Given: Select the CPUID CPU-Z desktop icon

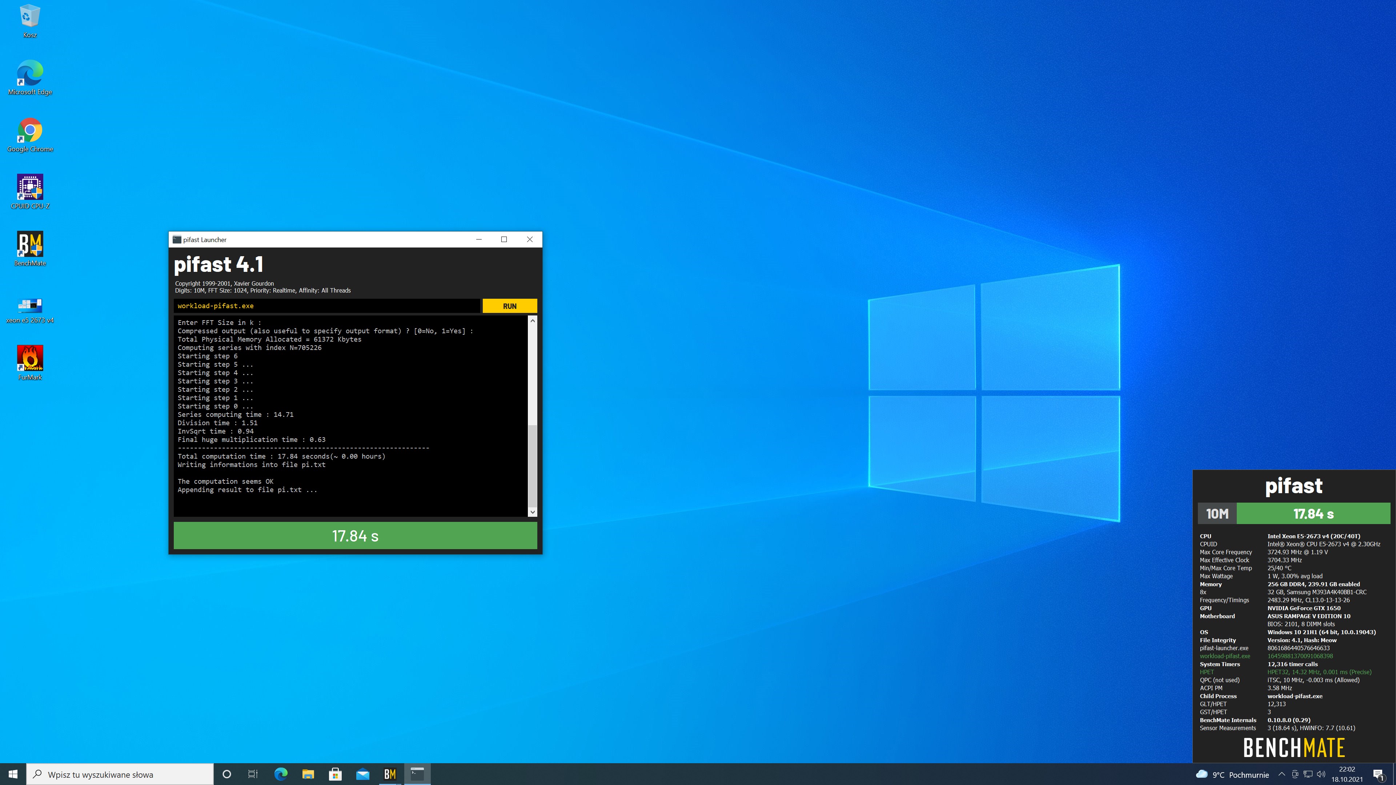Looking at the screenshot, I should tap(30, 192).
